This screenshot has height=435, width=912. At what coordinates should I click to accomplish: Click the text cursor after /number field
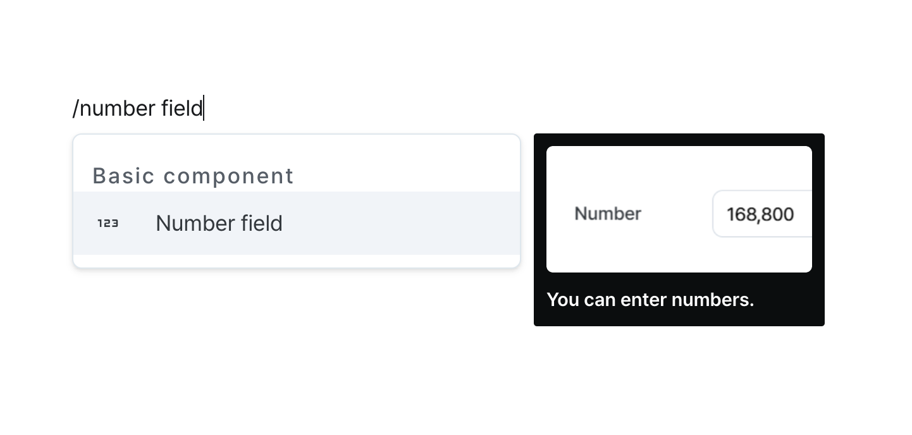204,108
